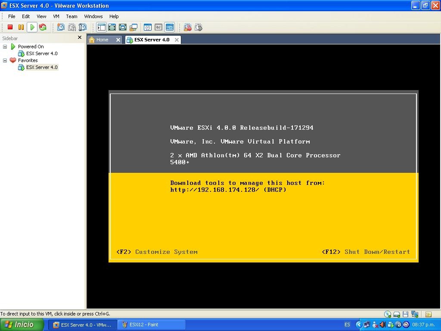
Task: Click F12 Shut Down/Restart in the console
Action: click(x=366, y=252)
